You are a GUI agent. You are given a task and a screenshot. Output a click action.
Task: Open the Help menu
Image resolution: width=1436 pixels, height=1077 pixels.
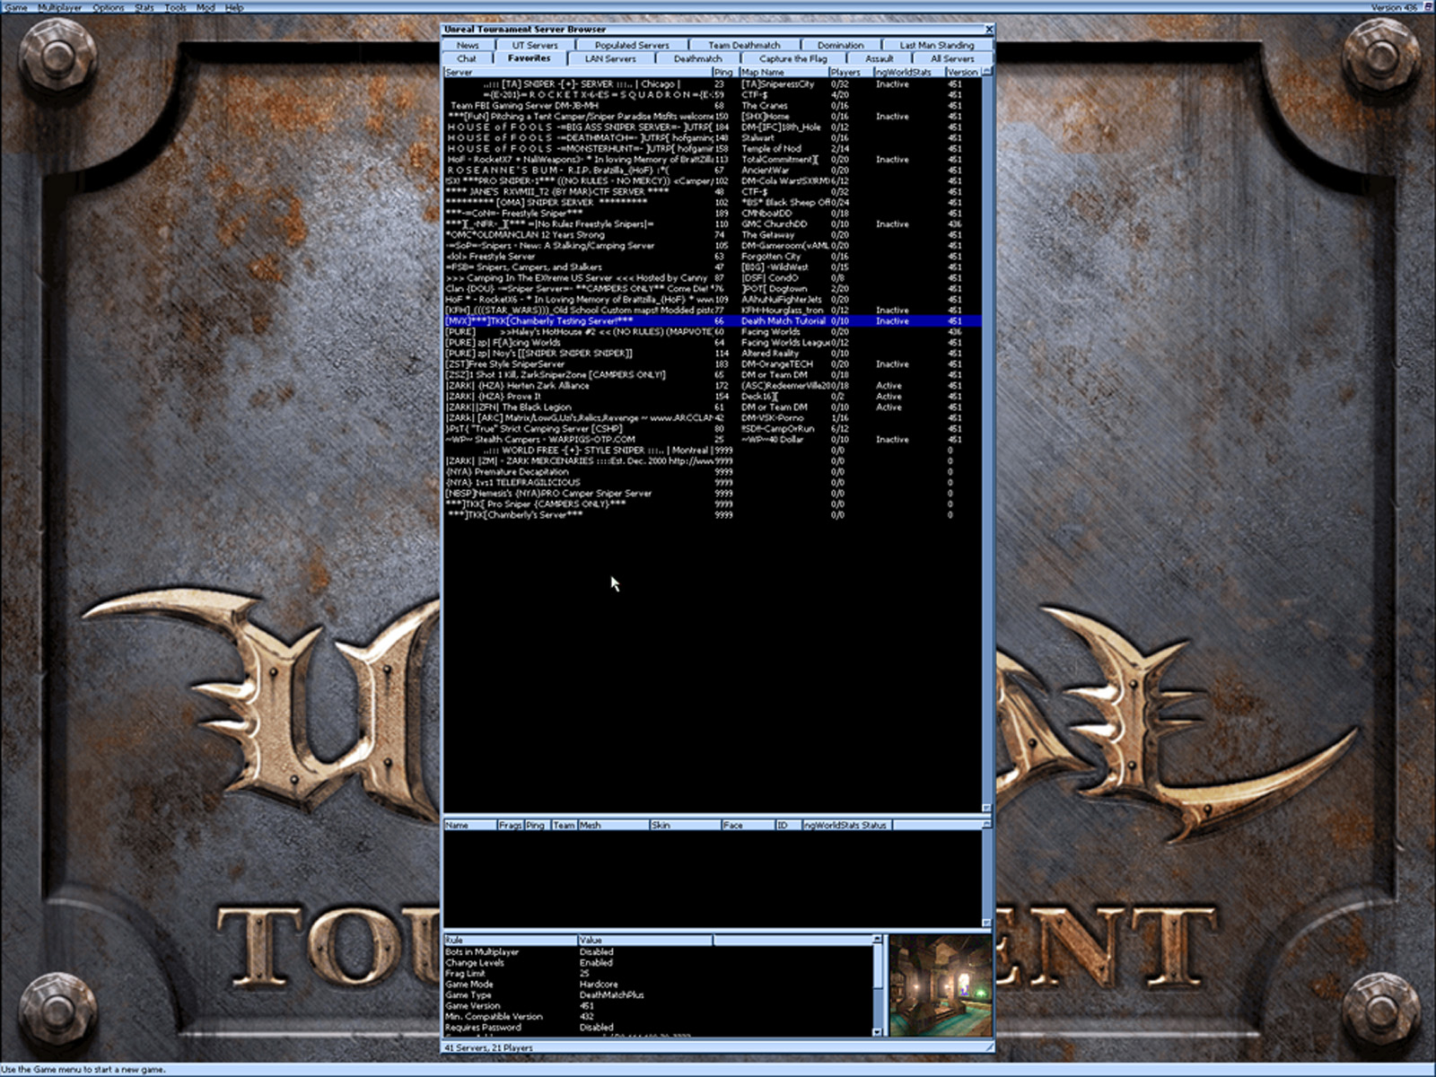(234, 7)
